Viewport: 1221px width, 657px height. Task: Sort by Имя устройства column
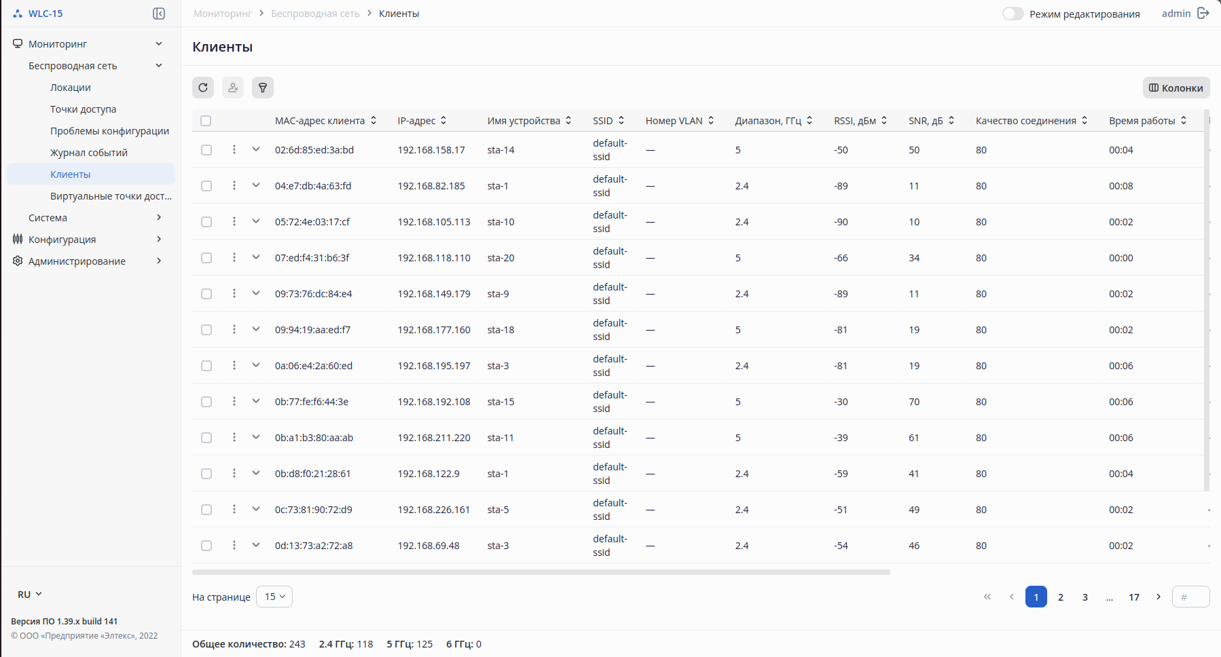pos(568,120)
